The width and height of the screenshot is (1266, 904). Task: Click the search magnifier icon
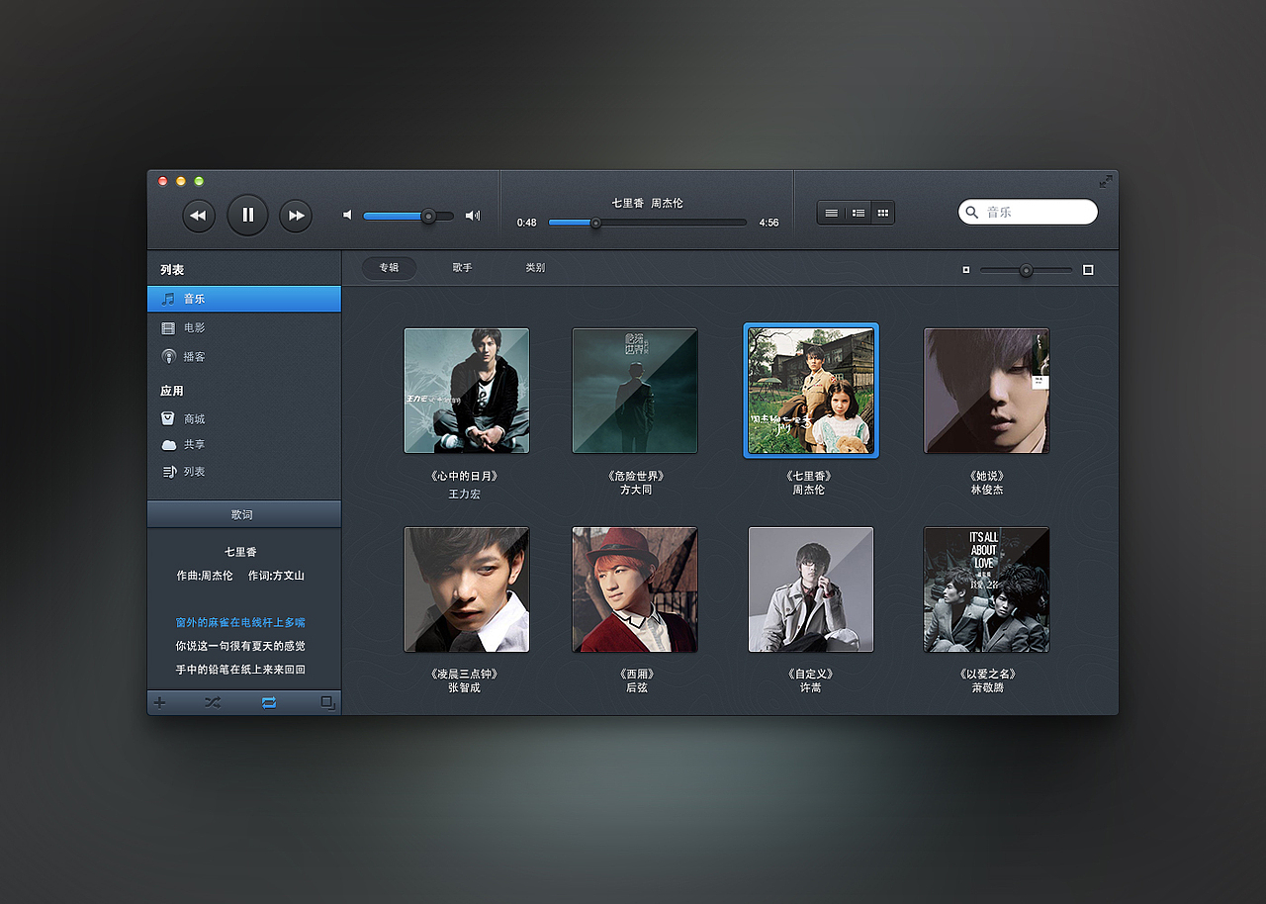click(x=972, y=212)
